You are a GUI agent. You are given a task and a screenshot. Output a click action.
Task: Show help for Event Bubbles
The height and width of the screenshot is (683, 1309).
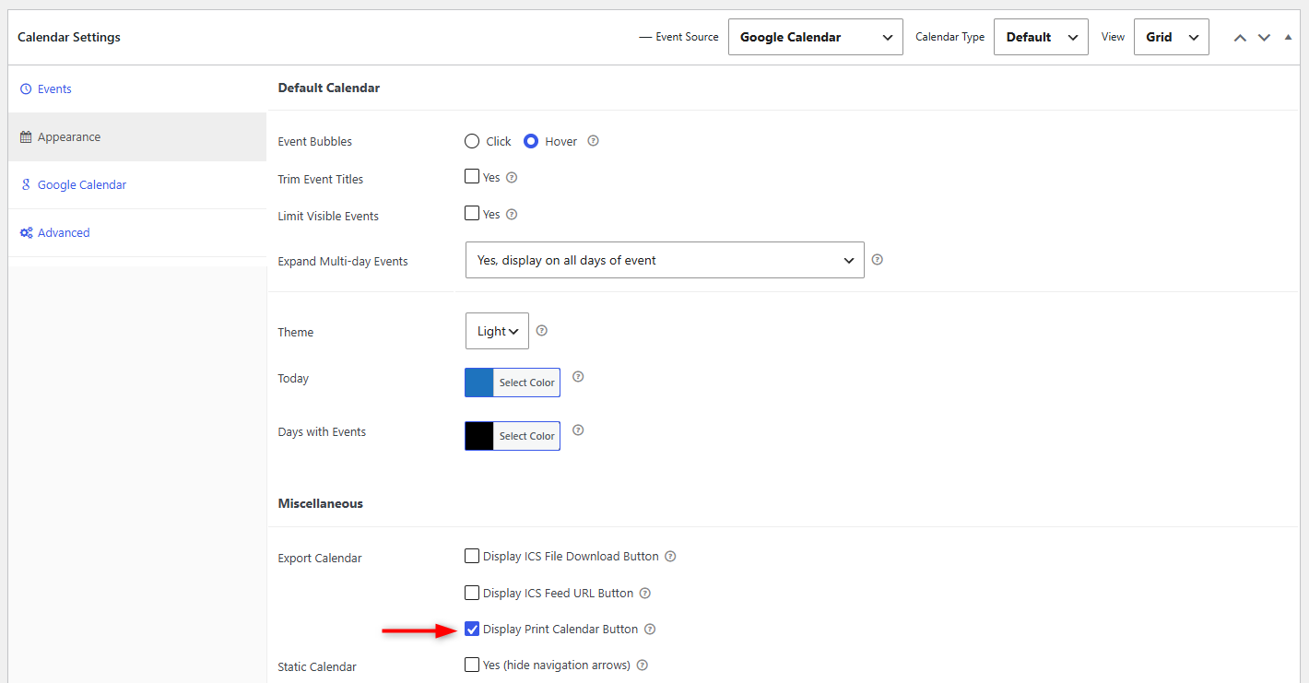(x=593, y=141)
